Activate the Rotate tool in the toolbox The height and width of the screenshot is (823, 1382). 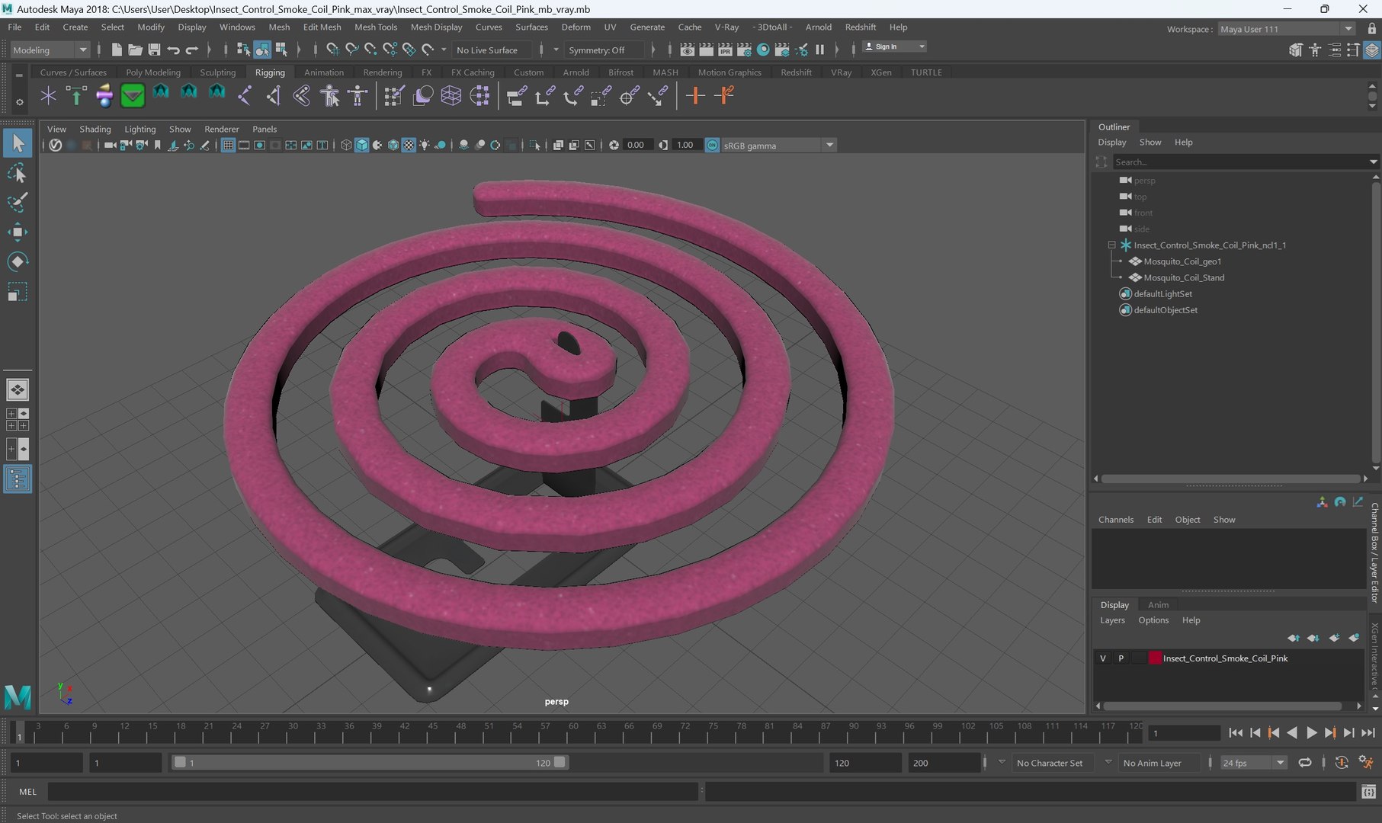[17, 262]
